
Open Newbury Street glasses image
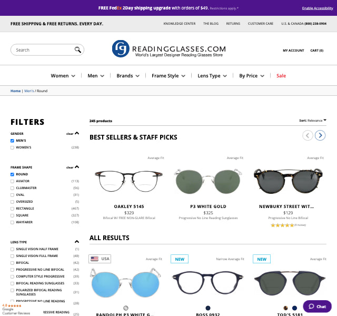tap(288, 181)
